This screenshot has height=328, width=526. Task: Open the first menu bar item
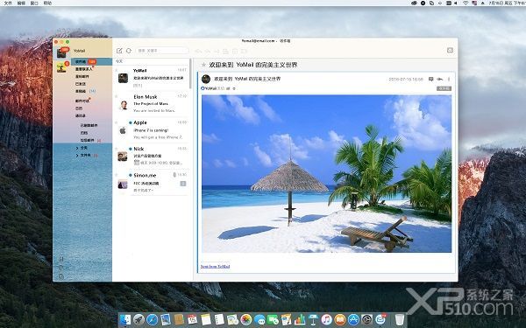[x=7, y=3]
